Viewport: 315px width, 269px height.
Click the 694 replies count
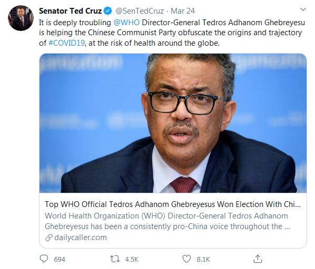pos(60,260)
